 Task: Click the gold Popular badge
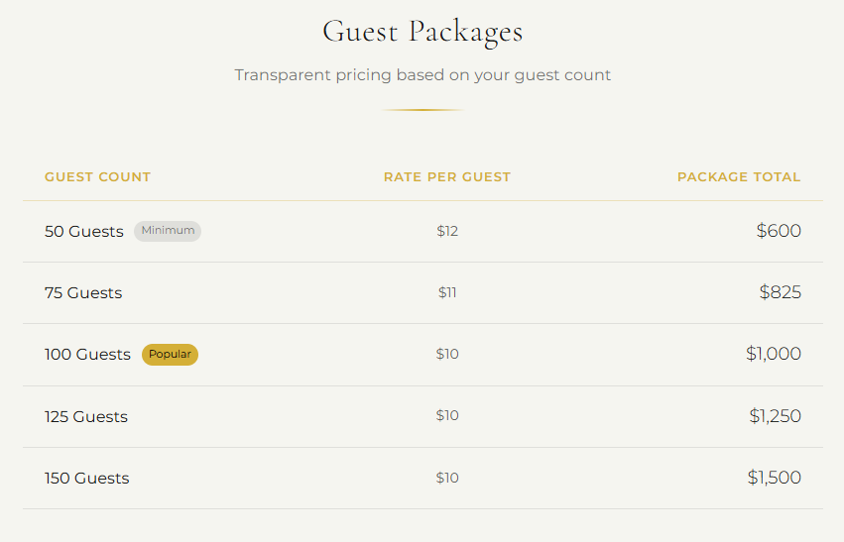pos(170,355)
